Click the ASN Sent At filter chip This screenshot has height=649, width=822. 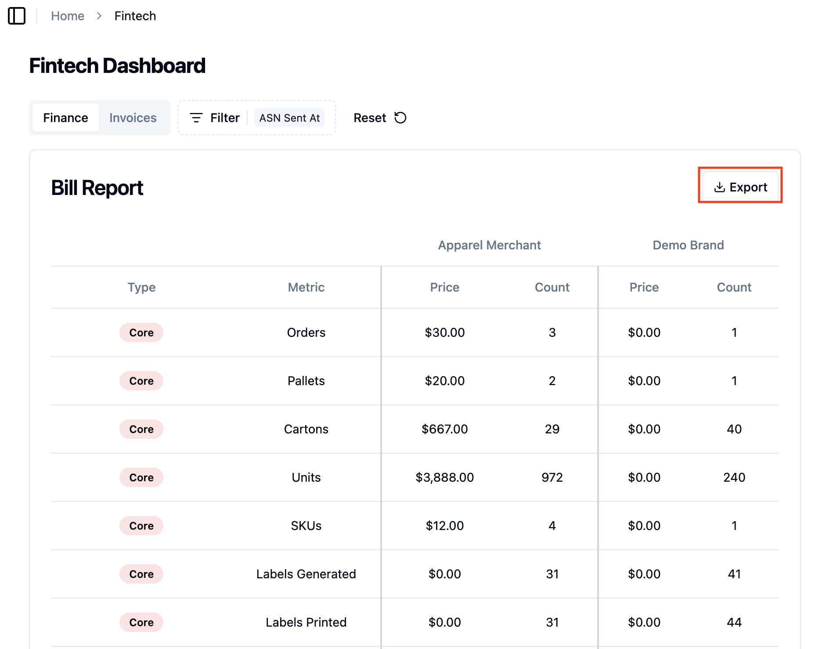tap(289, 118)
